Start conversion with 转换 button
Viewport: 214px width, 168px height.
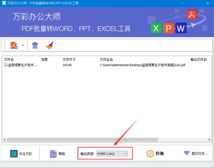pos(160,154)
